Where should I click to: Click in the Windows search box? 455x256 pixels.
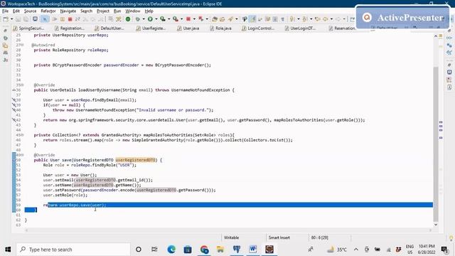pos(73,250)
